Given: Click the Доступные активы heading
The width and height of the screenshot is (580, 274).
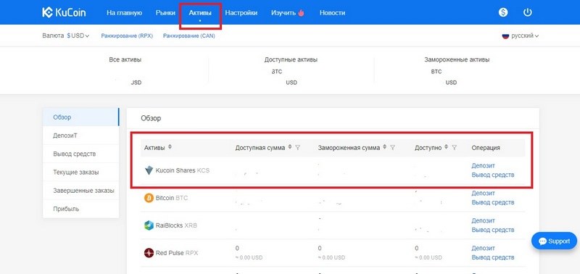Looking at the screenshot, I should click(291, 59).
